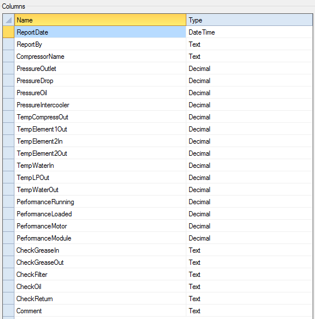Click the Decimal type cell for PerformanceModule
315x319 pixels.
pyautogui.click(x=249, y=238)
